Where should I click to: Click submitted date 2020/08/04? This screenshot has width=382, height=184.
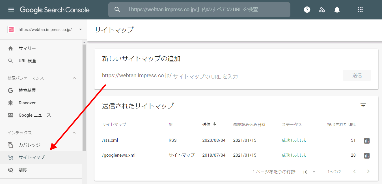point(214,140)
